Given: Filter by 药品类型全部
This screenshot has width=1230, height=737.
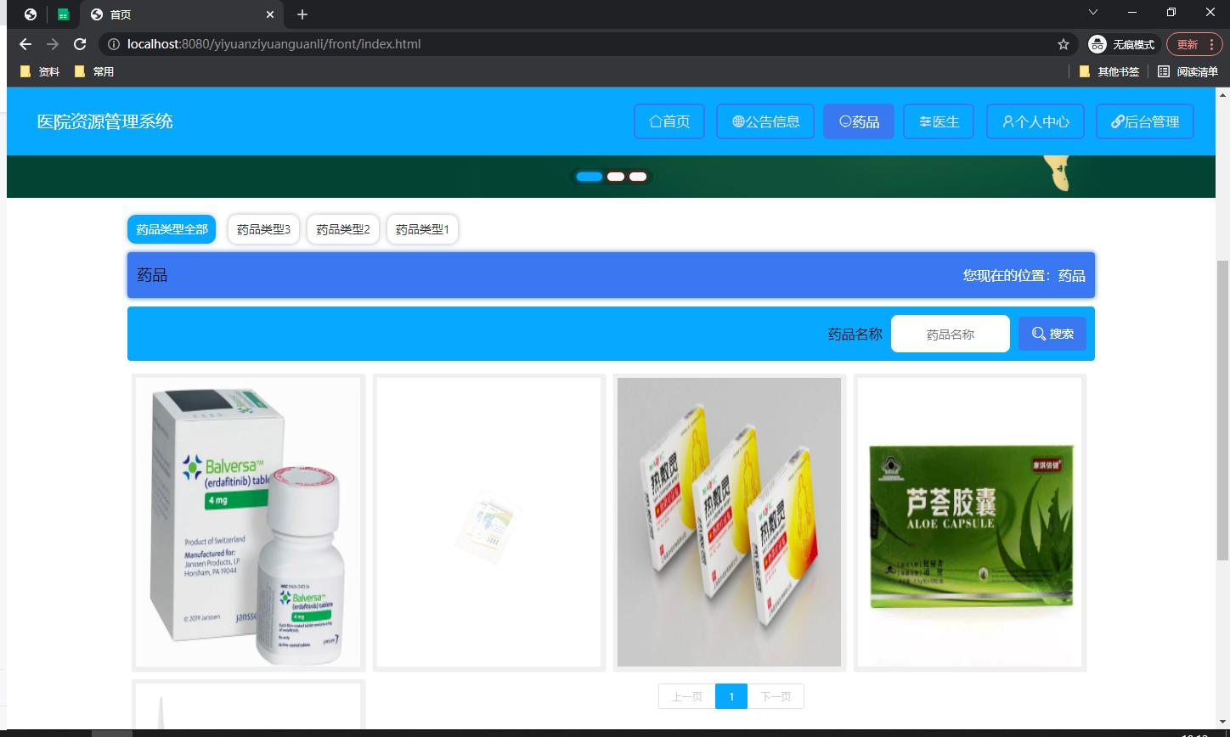Looking at the screenshot, I should (172, 229).
